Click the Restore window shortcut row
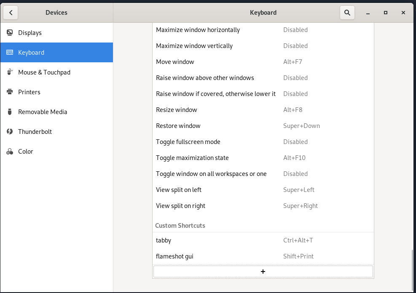The width and height of the screenshot is (416, 293). (263, 126)
